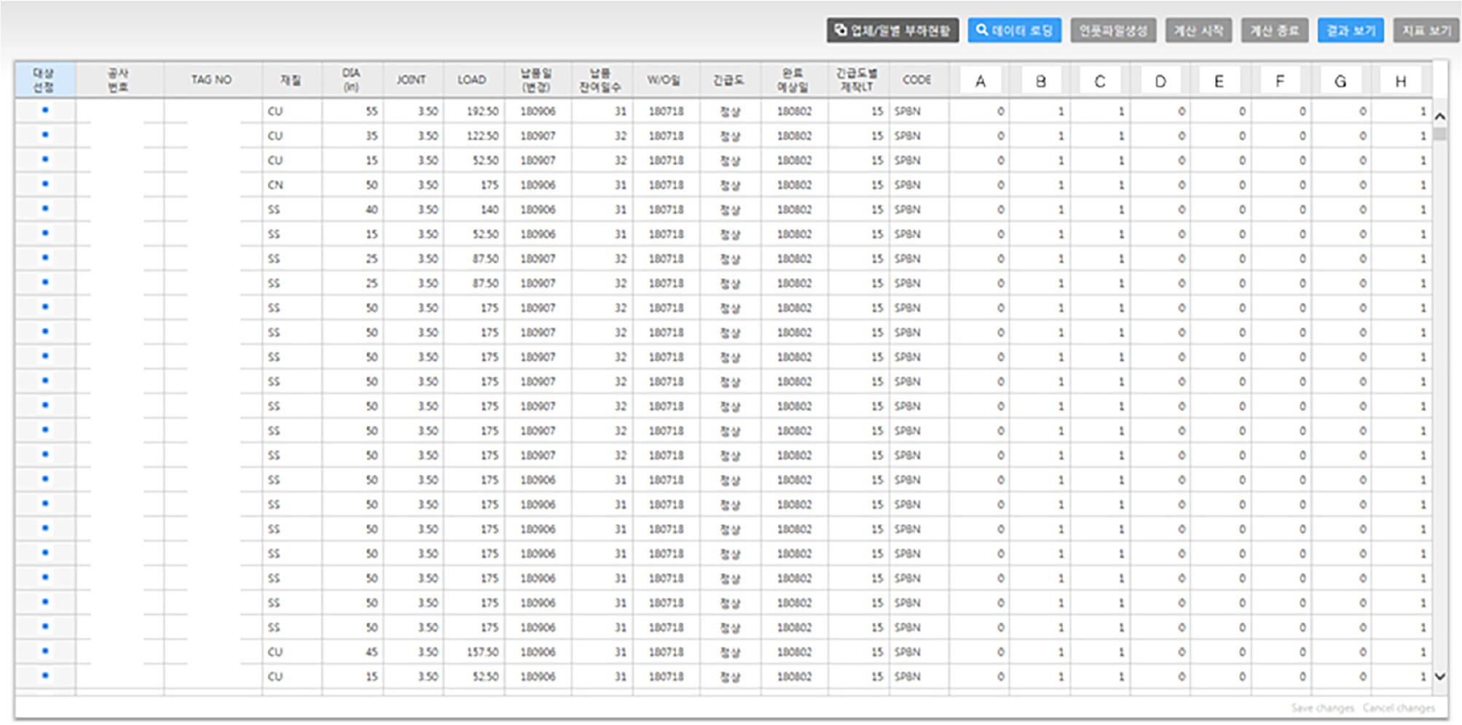Toggle selection dot for LOAD 122.50 row
1462x725 pixels.
[x=45, y=135]
